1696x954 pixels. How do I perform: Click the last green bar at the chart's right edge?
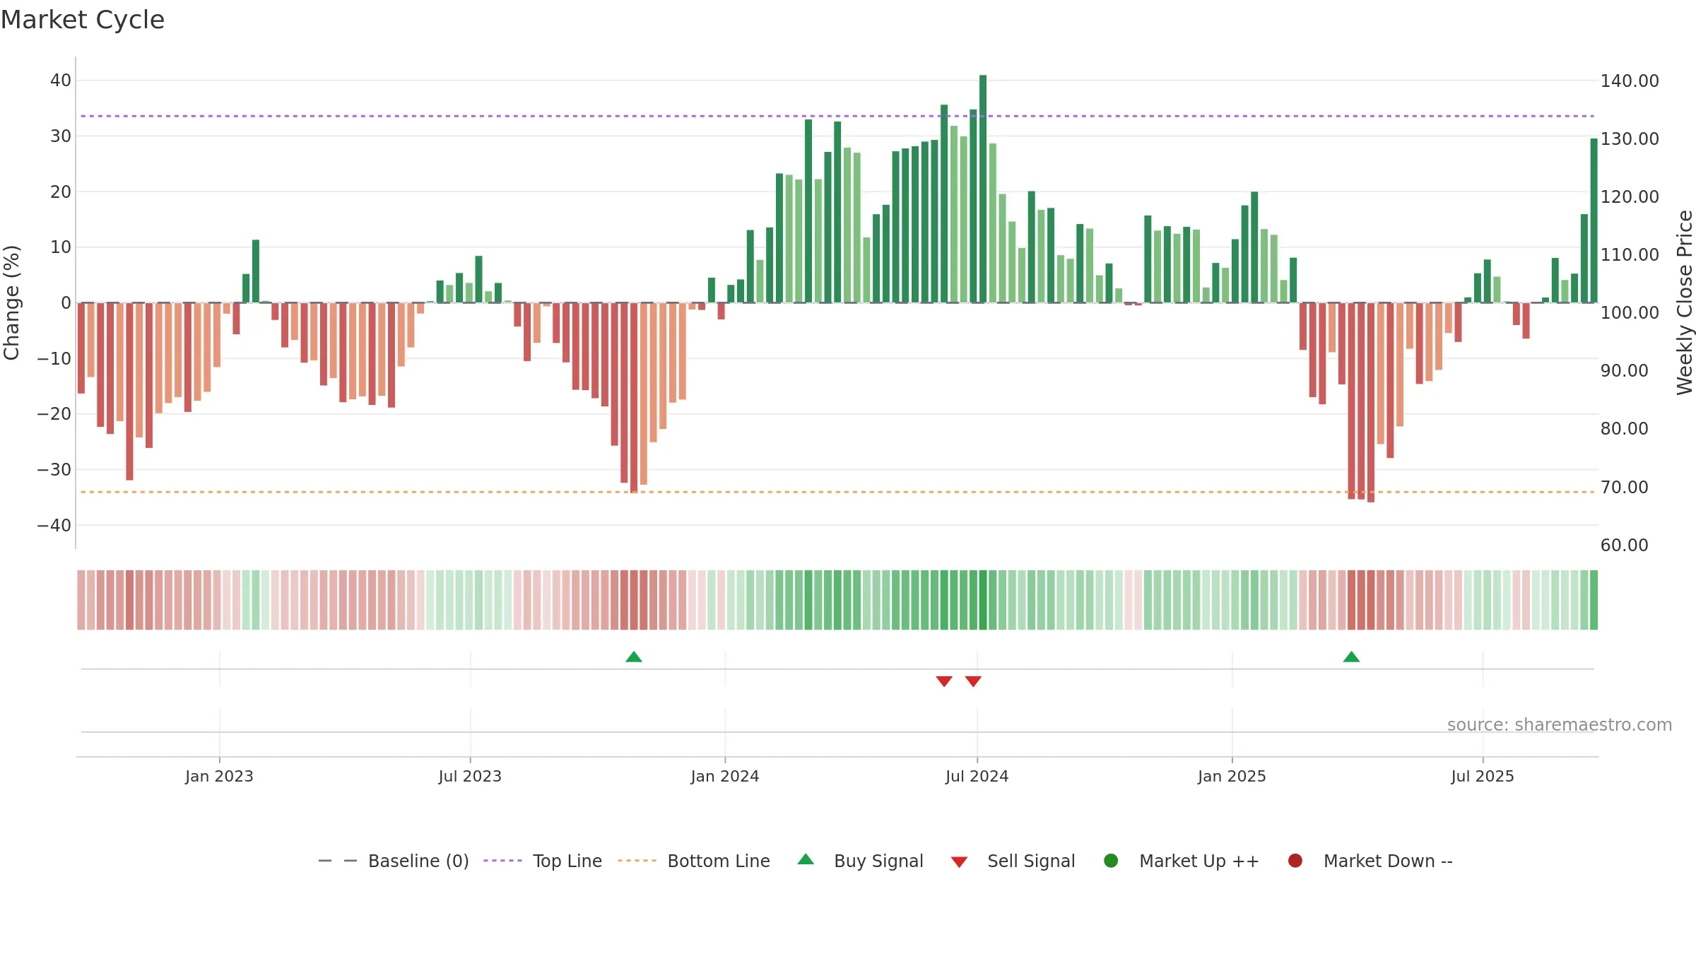(1594, 220)
